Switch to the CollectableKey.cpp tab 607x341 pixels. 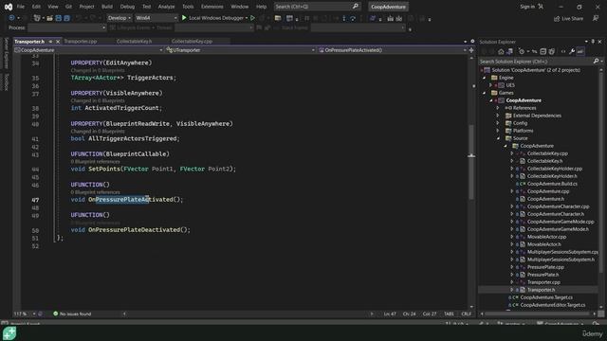point(192,42)
